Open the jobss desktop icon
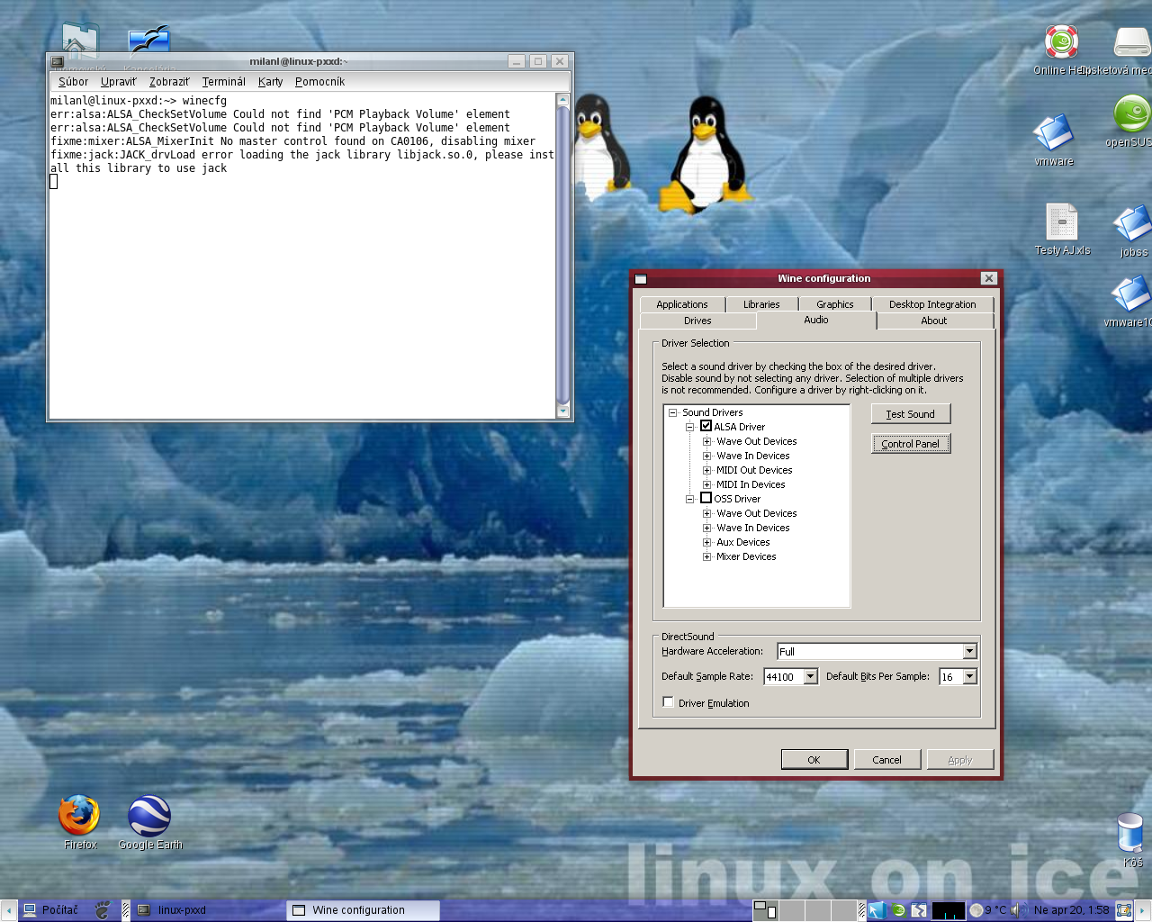This screenshot has width=1152, height=922. 1132,223
